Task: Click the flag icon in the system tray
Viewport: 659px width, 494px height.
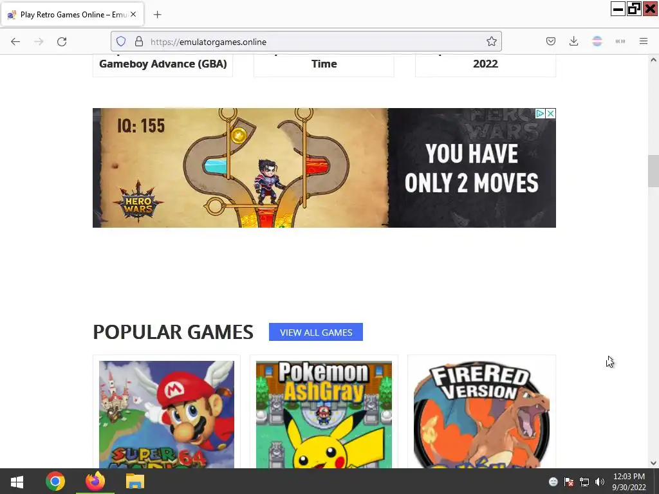Action: pyautogui.click(x=569, y=482)
